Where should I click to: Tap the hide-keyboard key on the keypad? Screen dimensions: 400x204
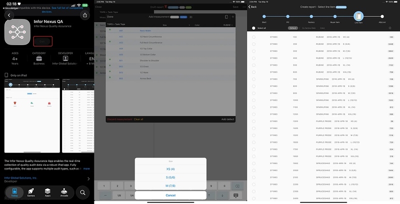click(235, 195)
